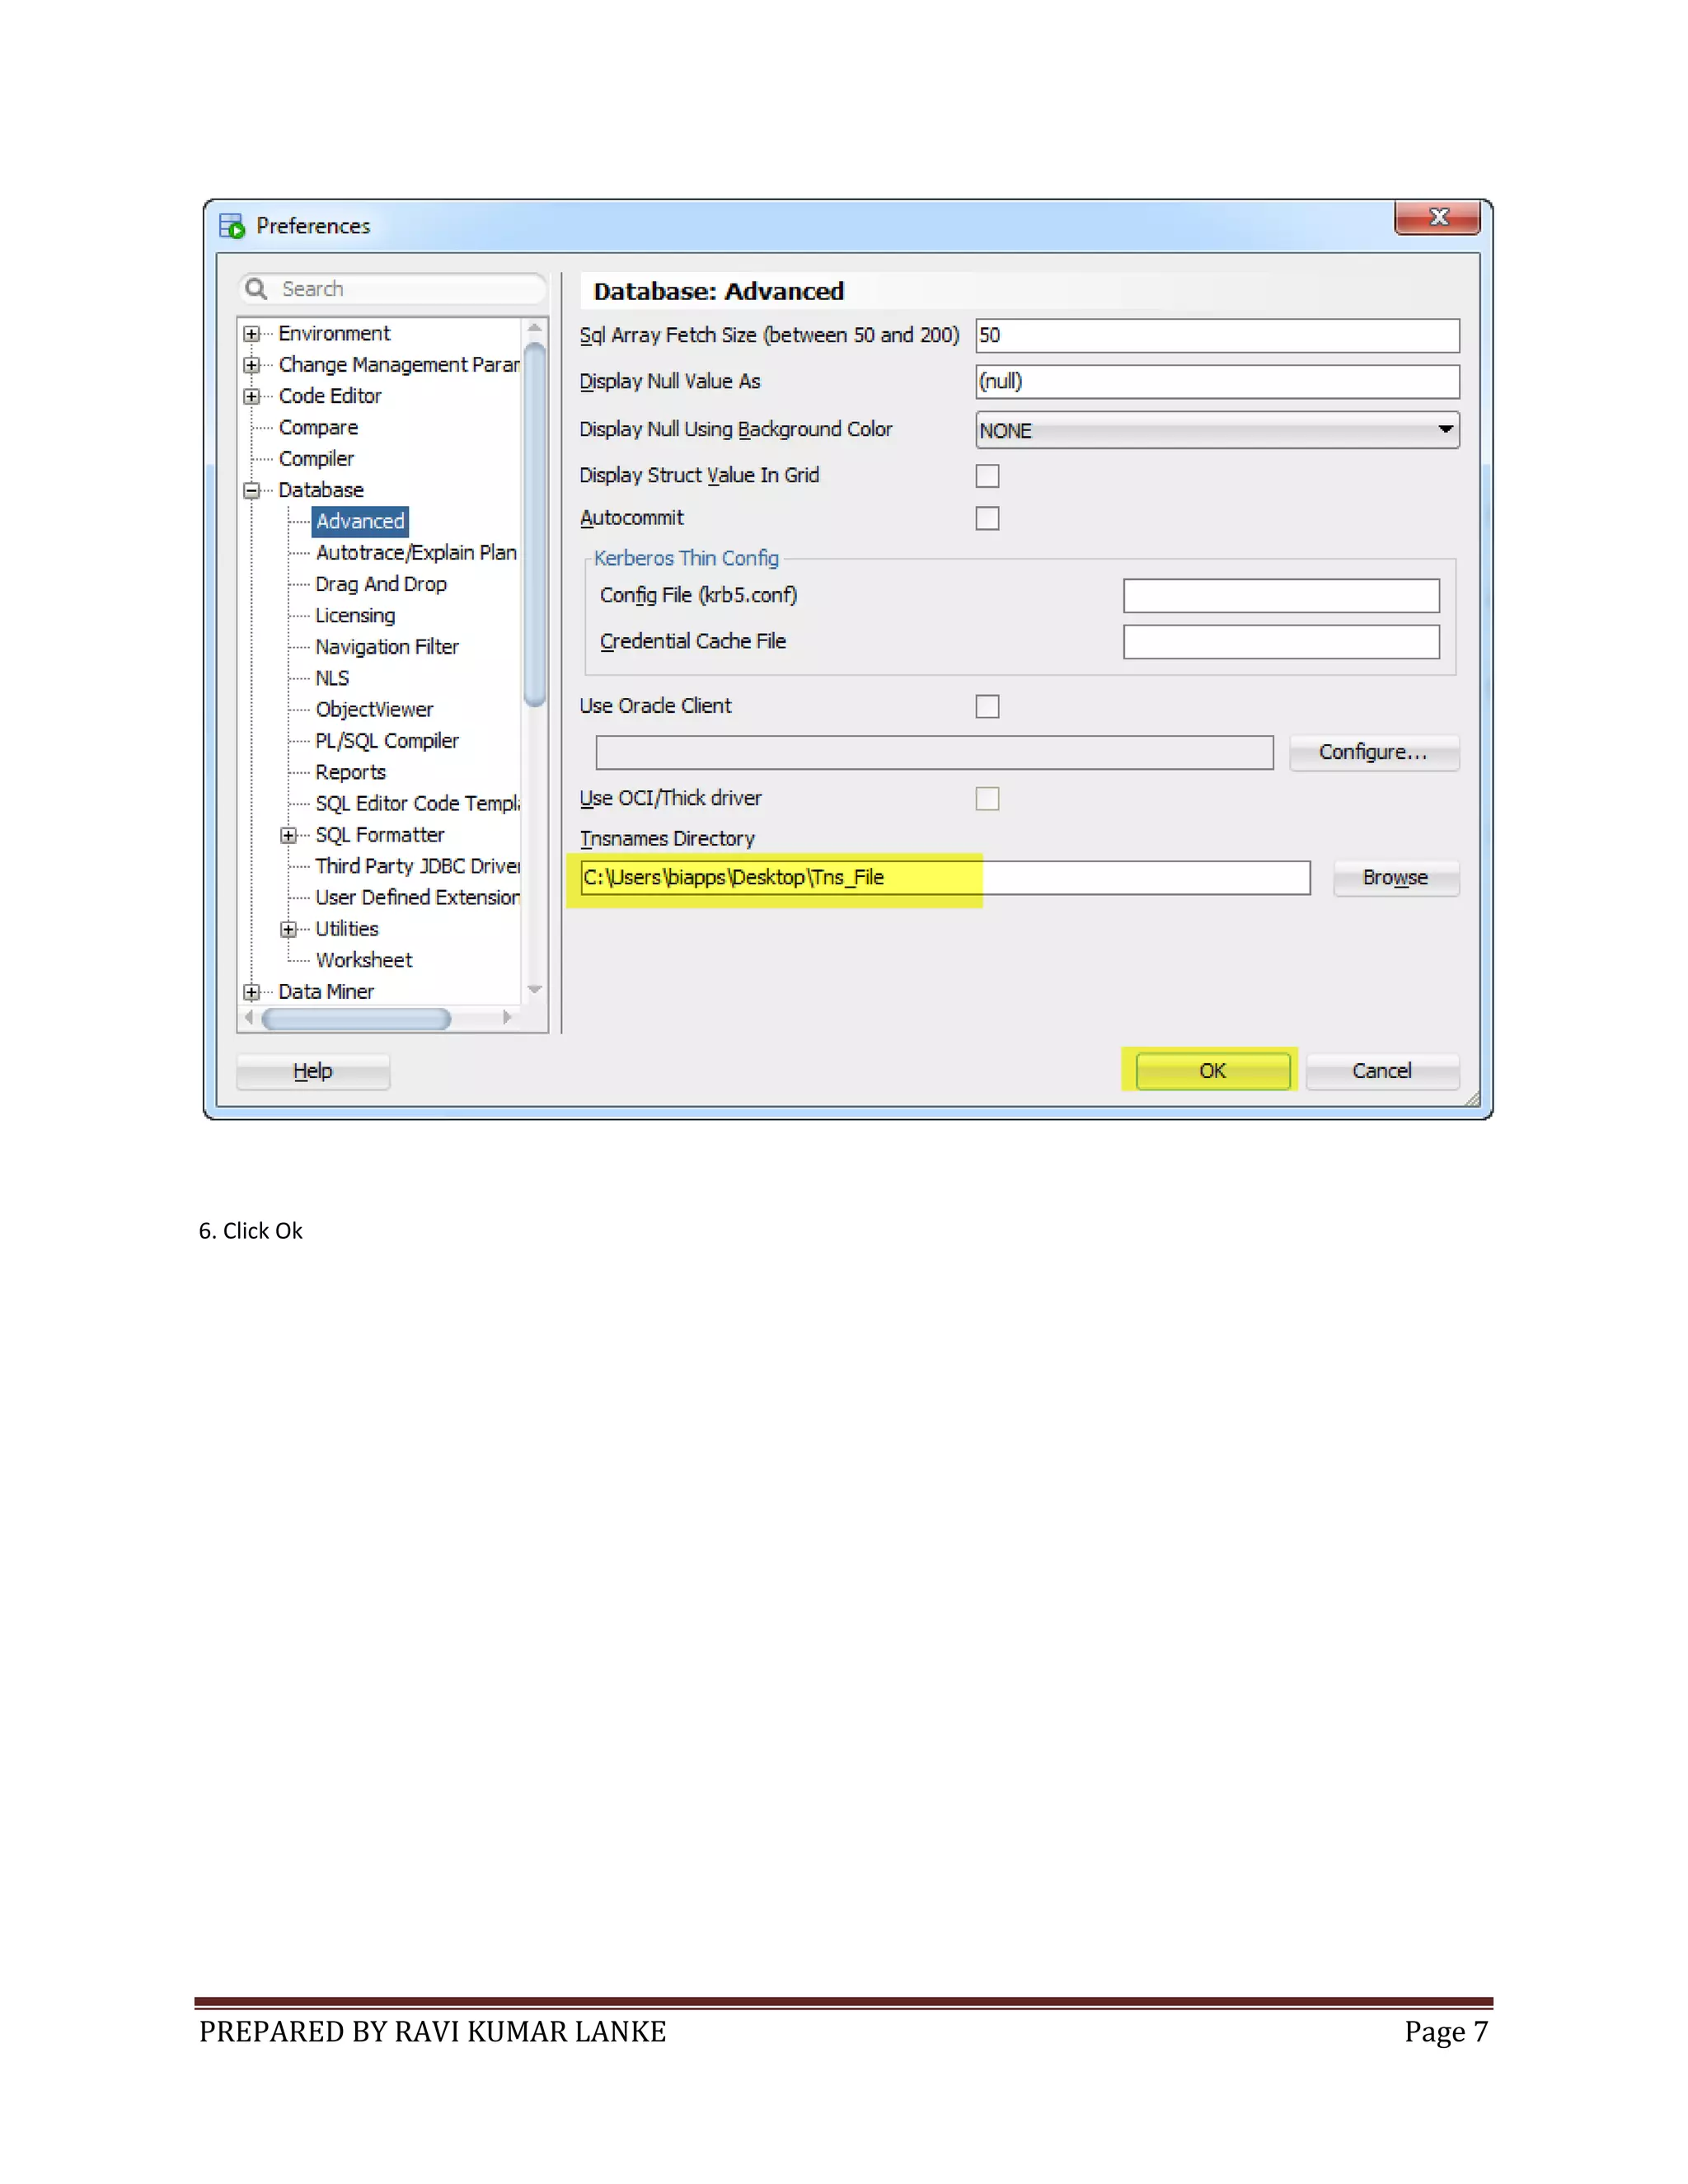Click scroll-up arrow of tree scrollbar

[535, 328]
